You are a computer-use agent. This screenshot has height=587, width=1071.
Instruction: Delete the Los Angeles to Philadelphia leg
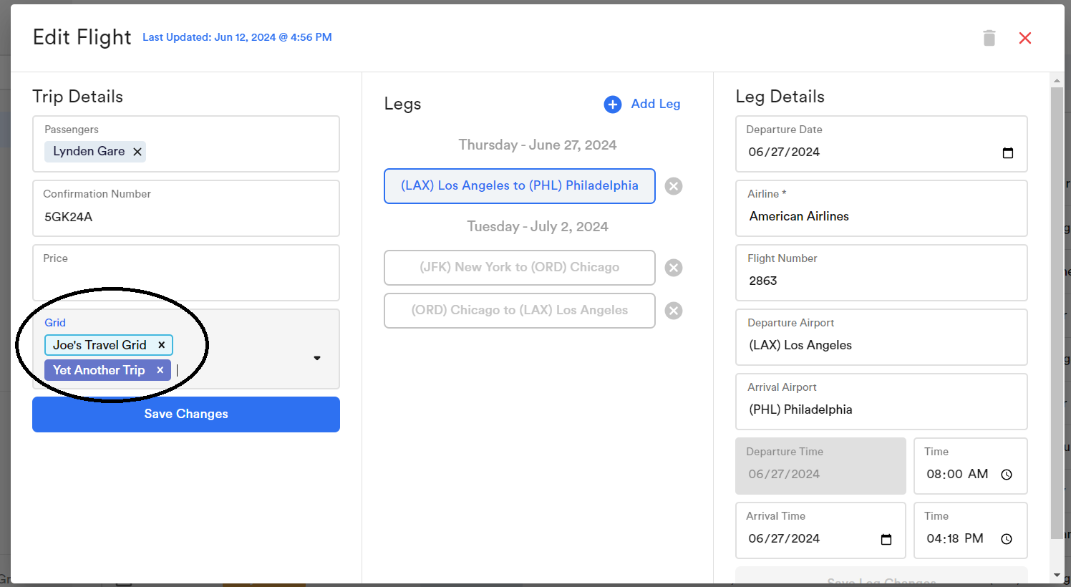674,186
